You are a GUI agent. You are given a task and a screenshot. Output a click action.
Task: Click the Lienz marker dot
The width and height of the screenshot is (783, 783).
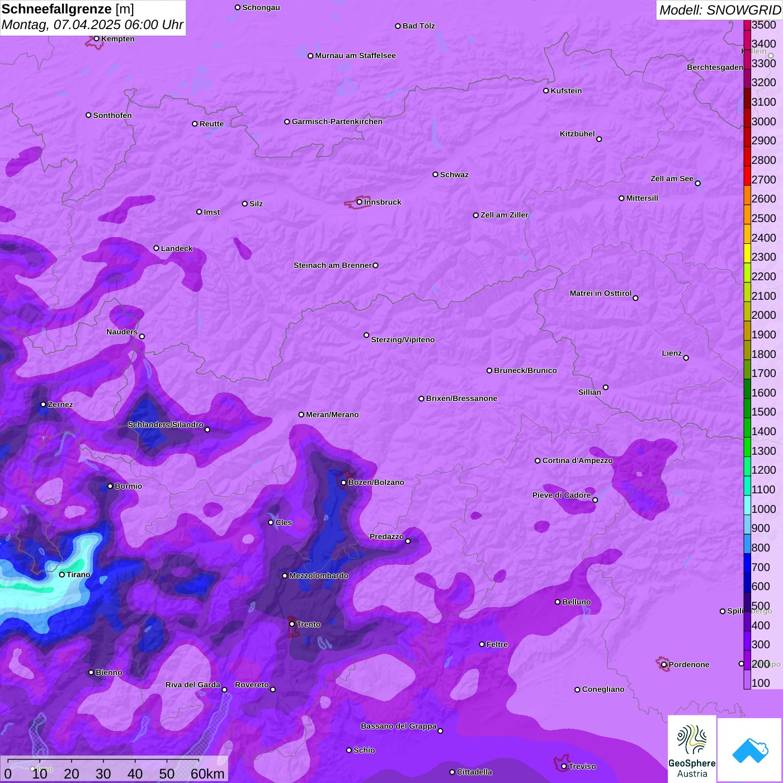click(686, 358)
